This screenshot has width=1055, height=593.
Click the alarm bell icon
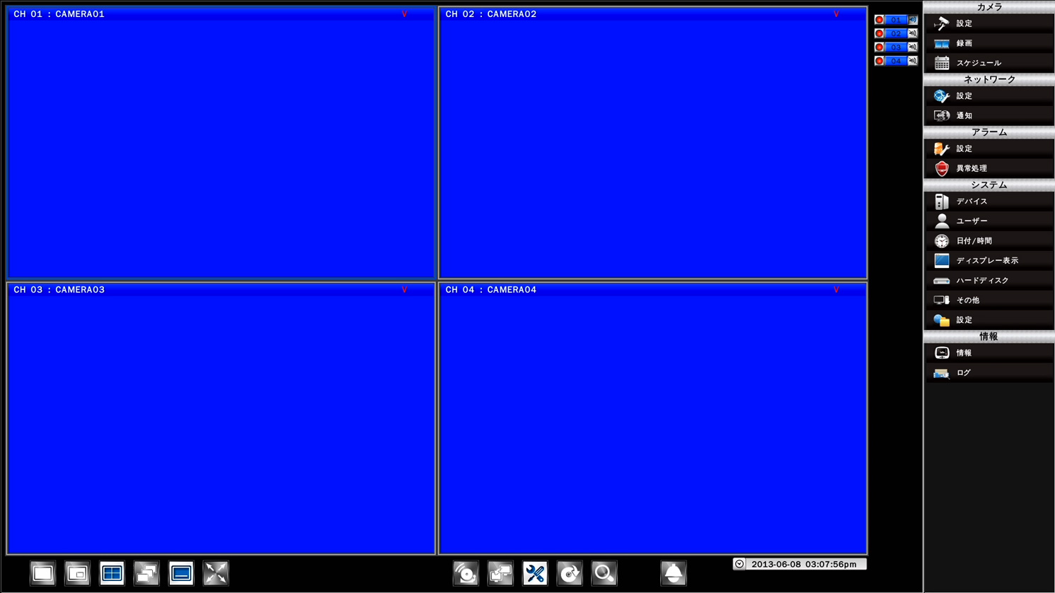673,573
